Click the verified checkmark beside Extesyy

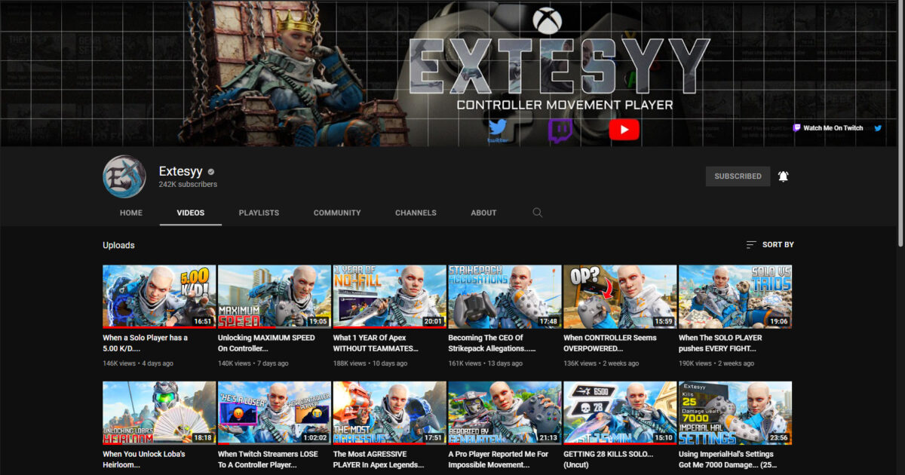click(x=211, y=171)
